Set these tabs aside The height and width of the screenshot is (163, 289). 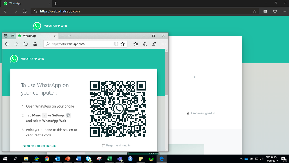click(12, 36)
